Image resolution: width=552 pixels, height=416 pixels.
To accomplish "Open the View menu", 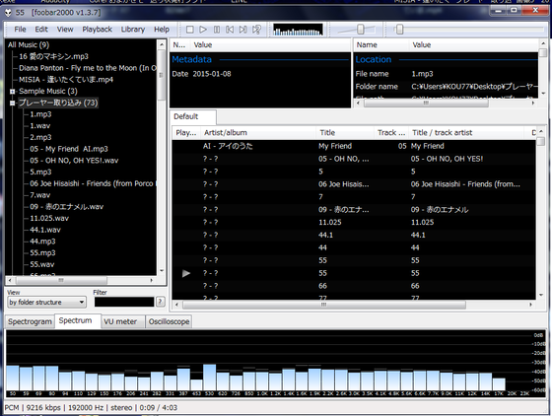I will coord(65,30).
